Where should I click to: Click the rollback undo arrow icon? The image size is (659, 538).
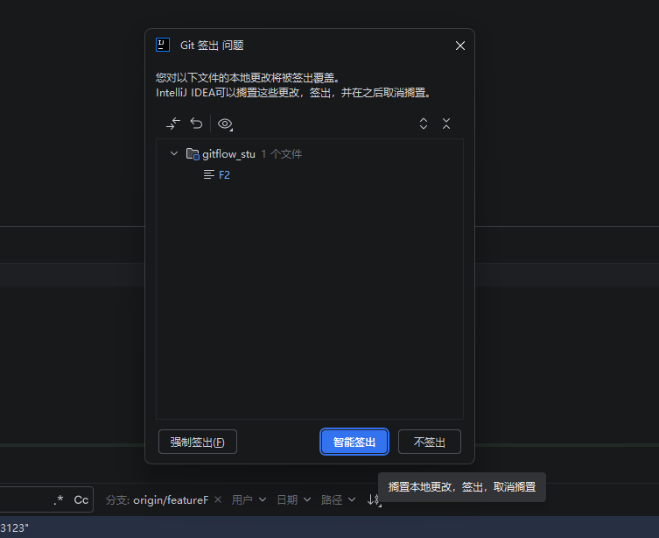tap(196, 124)
